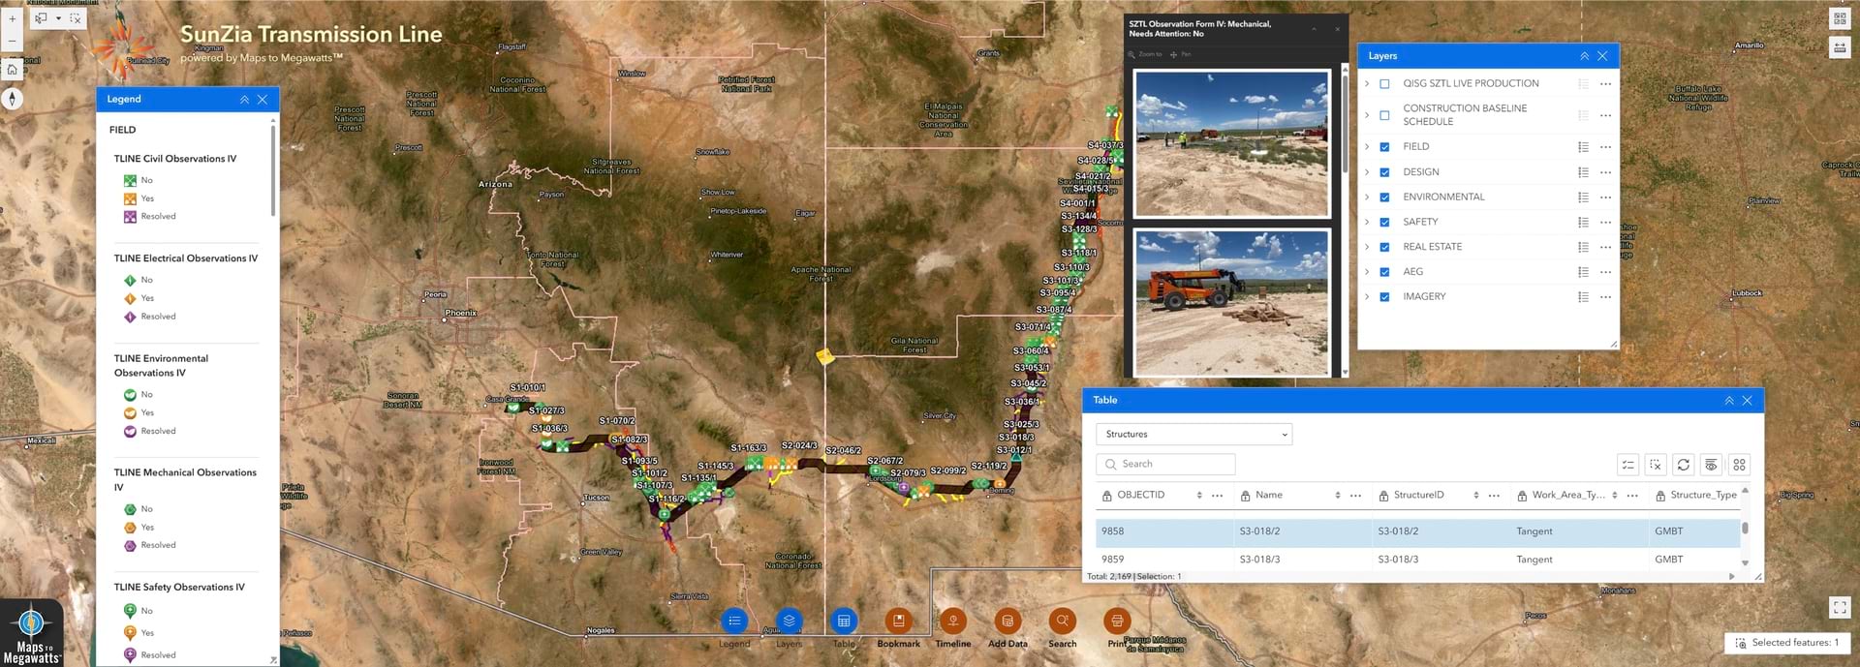Click the Selected features button
The height and width of the screenshot is (667, 1860).
tap(1787, 643)
